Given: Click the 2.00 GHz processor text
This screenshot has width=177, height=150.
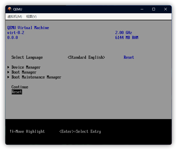Looking at the screenshot, I should tap(124, 33).
